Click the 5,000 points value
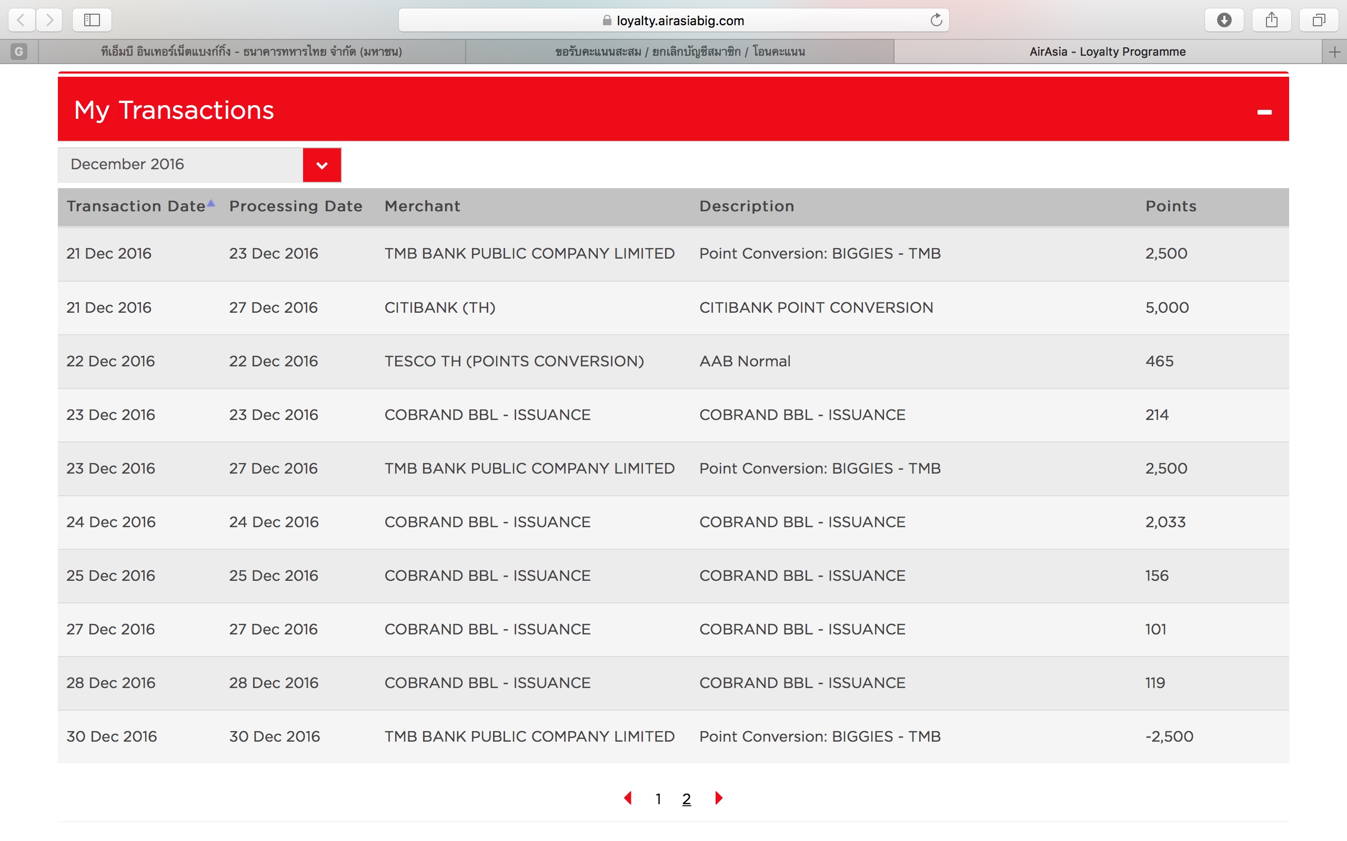Image resolution: width=1347 pixels, height=841 pixels. [x=1167, y=307]
